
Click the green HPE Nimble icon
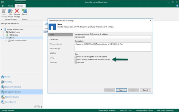point(7,35)
